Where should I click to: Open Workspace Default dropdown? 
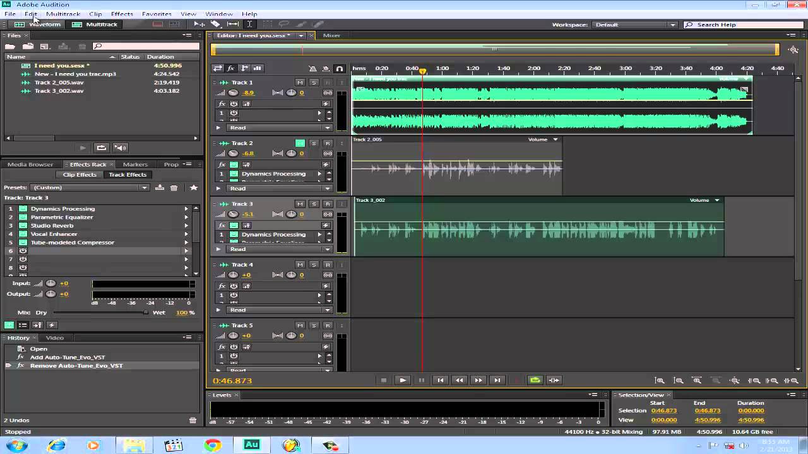(634, 25)
